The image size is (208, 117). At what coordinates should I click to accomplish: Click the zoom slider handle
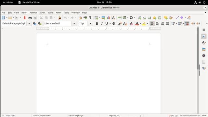click(x=190, y=116)
